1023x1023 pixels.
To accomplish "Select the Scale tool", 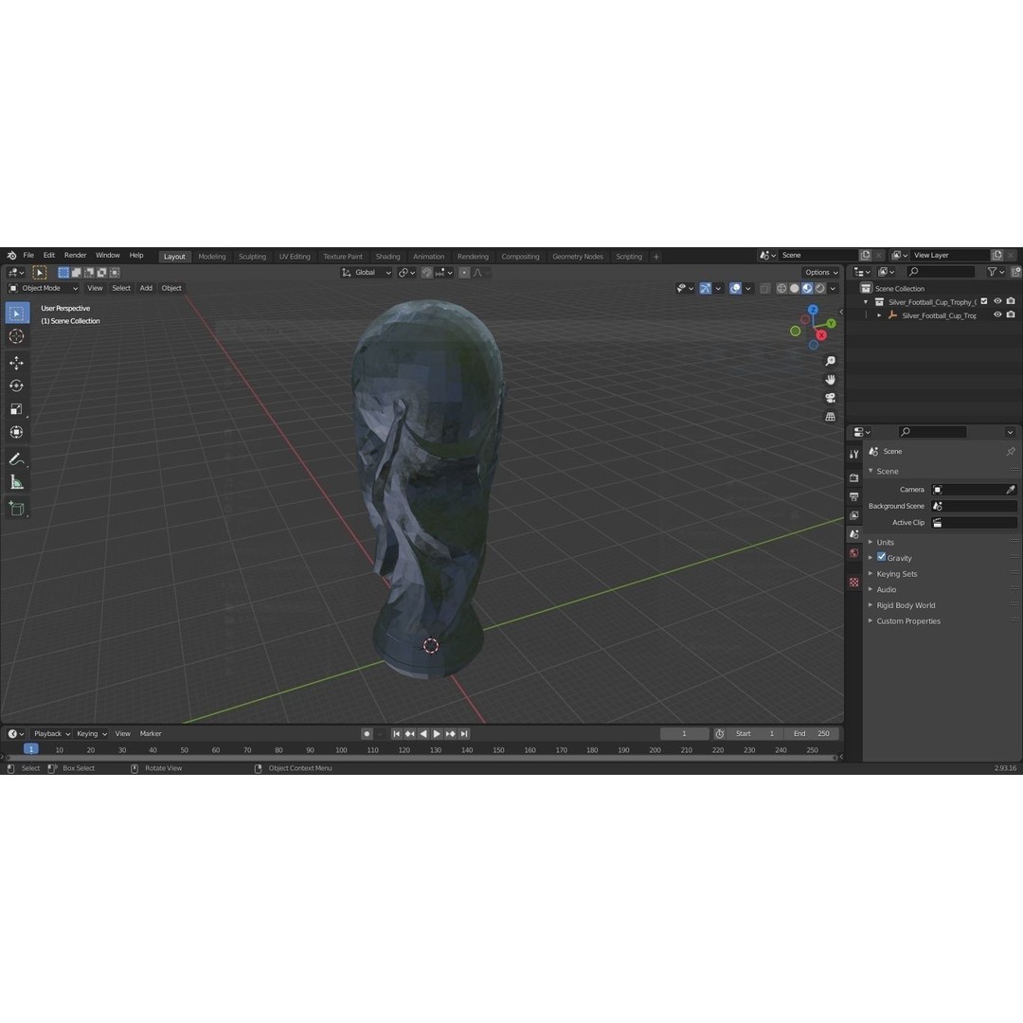I will tap(17, 409).
